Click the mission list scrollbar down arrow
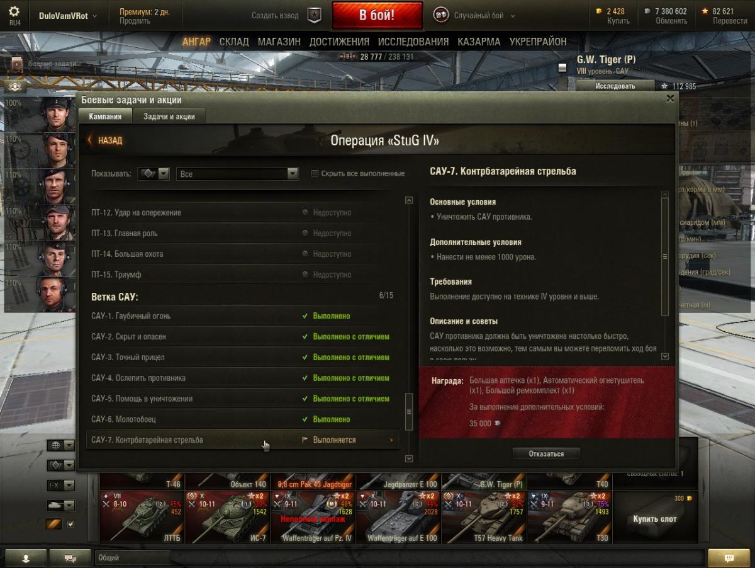The height and width of the screenshot is (568, 755). (409, 459)
